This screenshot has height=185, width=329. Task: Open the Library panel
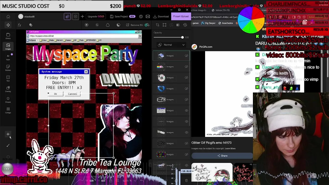(8, 36)
